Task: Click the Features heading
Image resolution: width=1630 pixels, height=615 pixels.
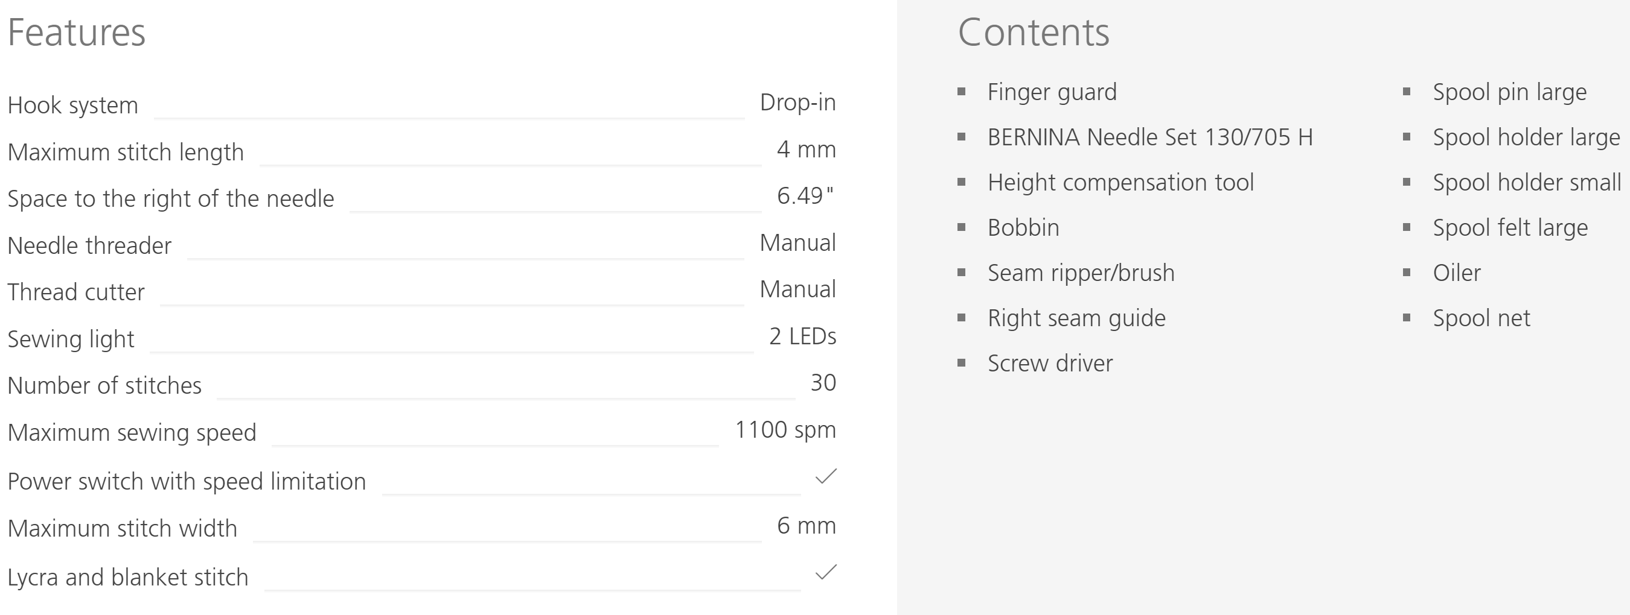Action: pyautogui.click(x=77, y=32)
